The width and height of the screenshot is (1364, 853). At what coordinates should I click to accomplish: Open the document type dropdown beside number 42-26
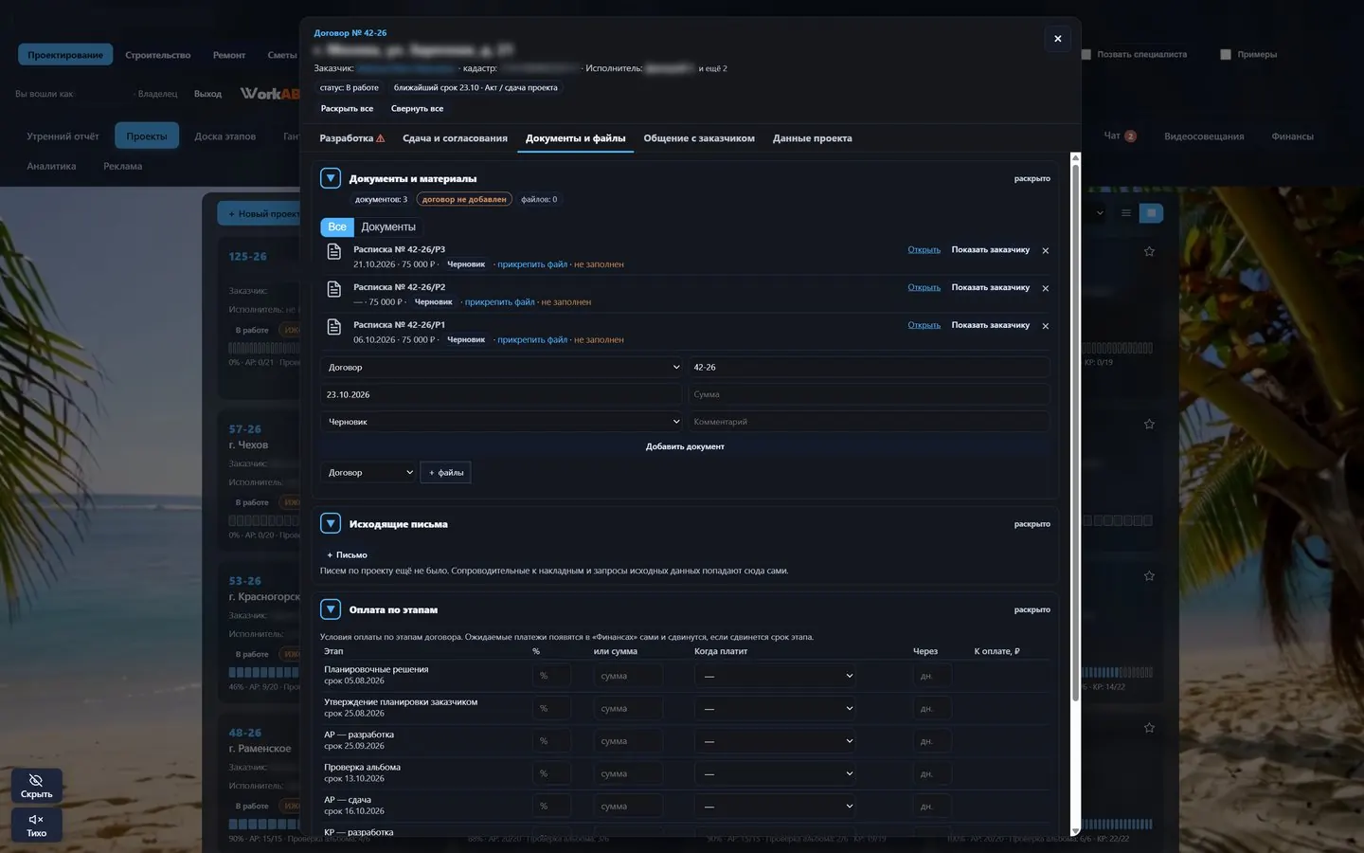tap(503, 368)
